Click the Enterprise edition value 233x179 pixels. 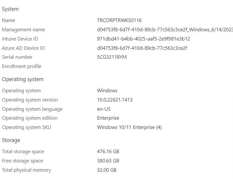pos(108,118)
